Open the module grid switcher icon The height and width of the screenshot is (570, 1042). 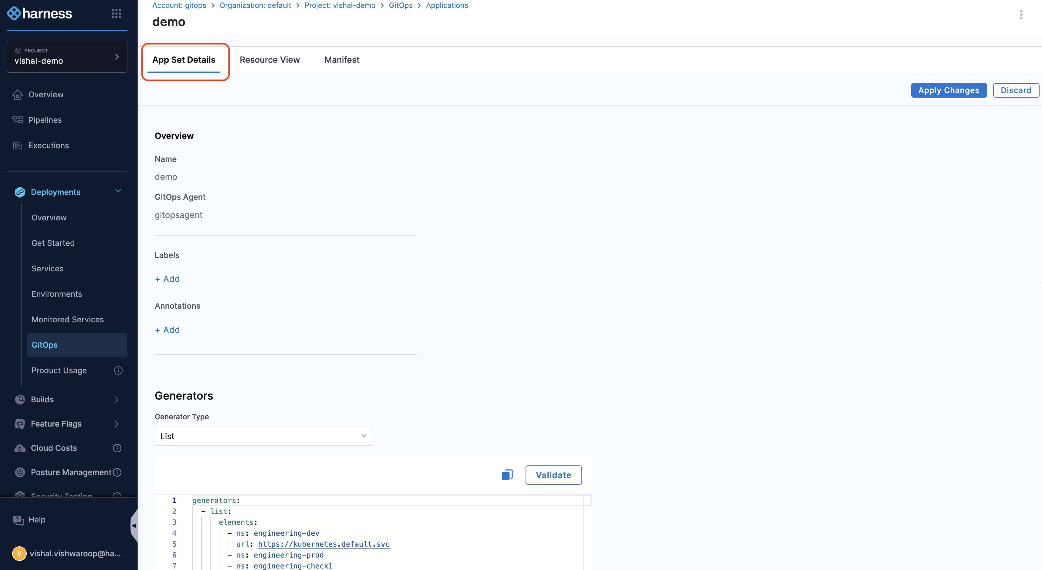pos(116,14)
